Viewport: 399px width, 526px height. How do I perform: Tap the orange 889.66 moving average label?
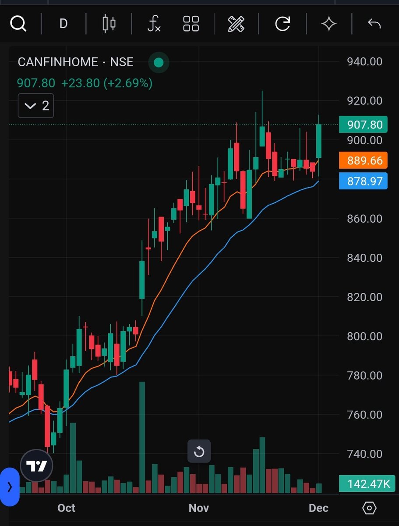(364, 161)
